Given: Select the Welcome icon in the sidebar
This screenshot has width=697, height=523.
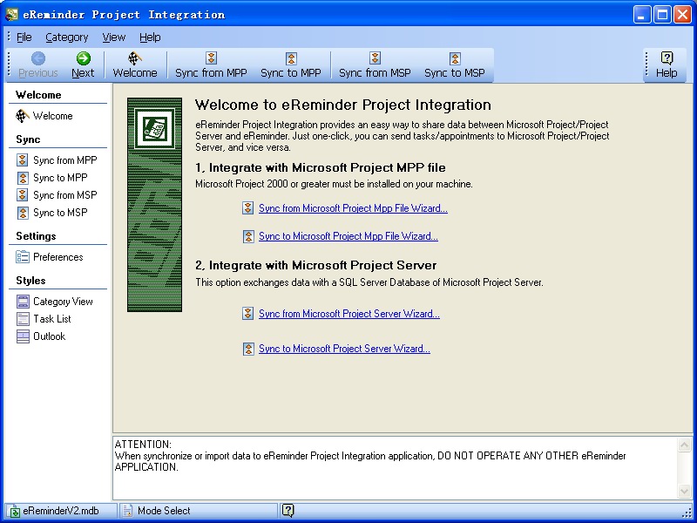Looking at the screenshot, I should (x=23, y=116).
